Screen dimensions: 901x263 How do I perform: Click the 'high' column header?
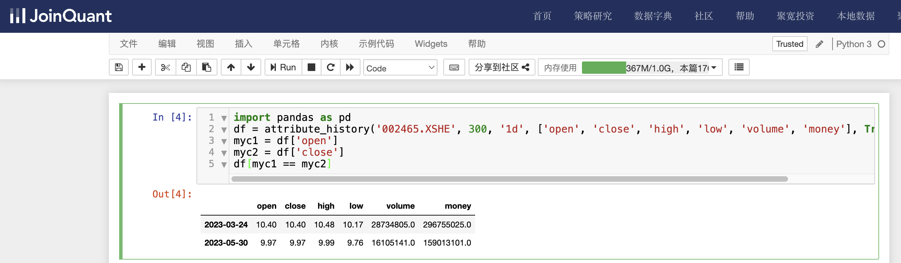click(x=326, y=206)
